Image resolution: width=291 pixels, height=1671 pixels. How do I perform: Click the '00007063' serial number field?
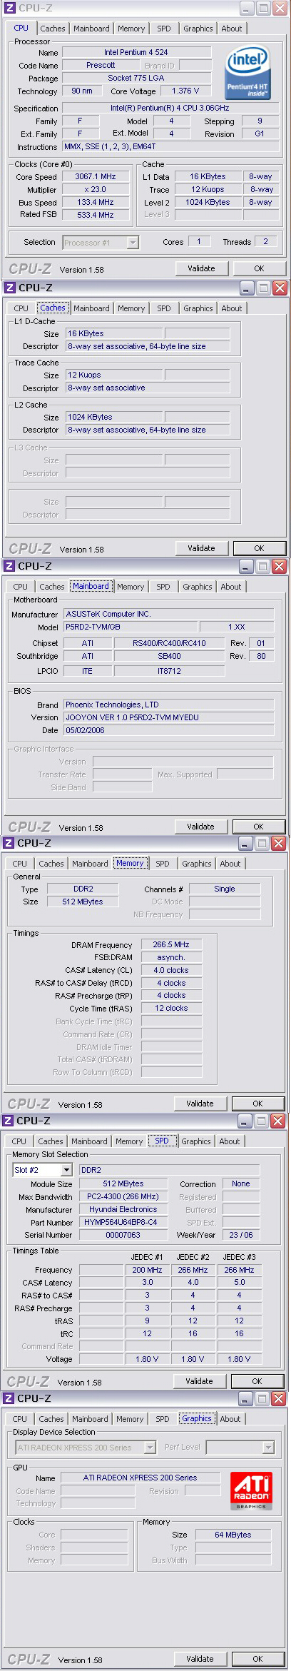coord(123,1235)
